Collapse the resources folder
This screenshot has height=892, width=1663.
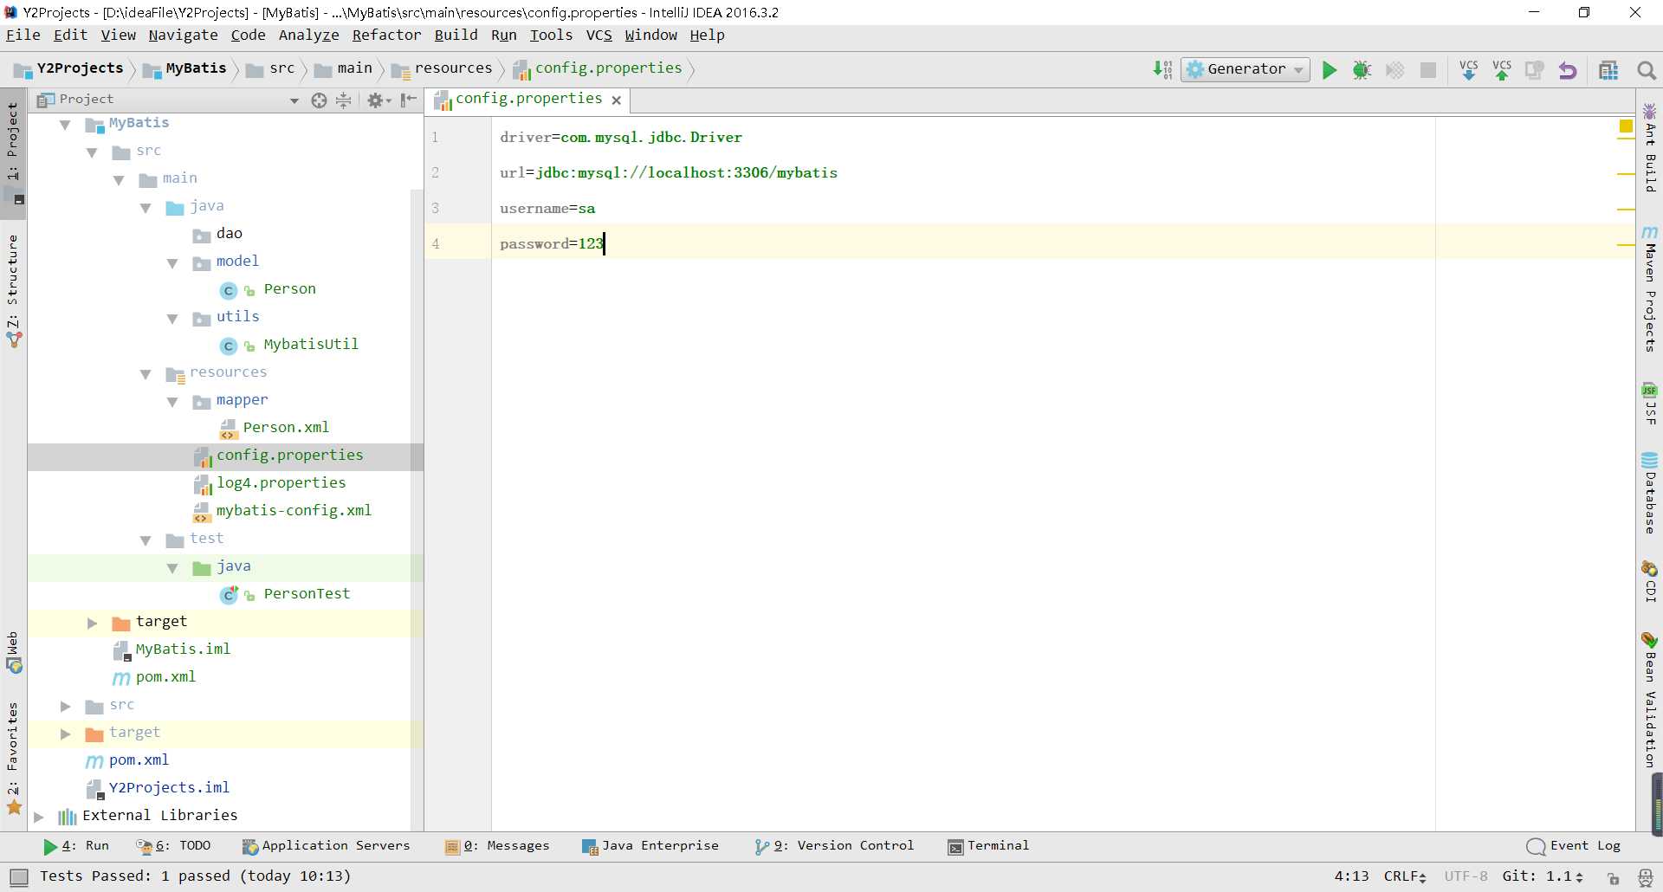click(146, 374)
